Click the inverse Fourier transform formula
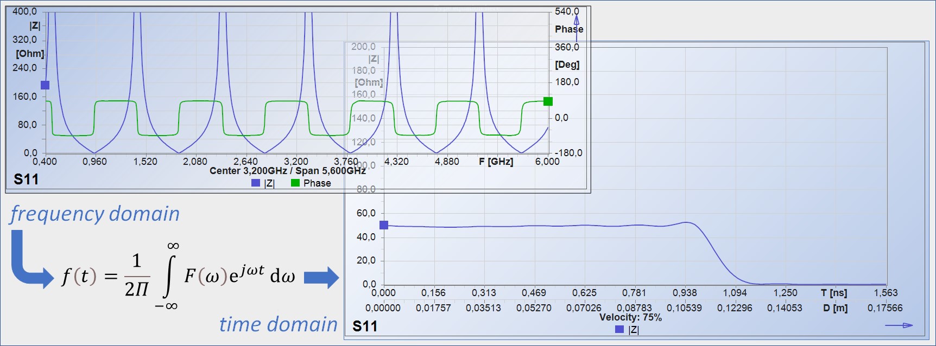The image size is (936, 346). [179, 276]
